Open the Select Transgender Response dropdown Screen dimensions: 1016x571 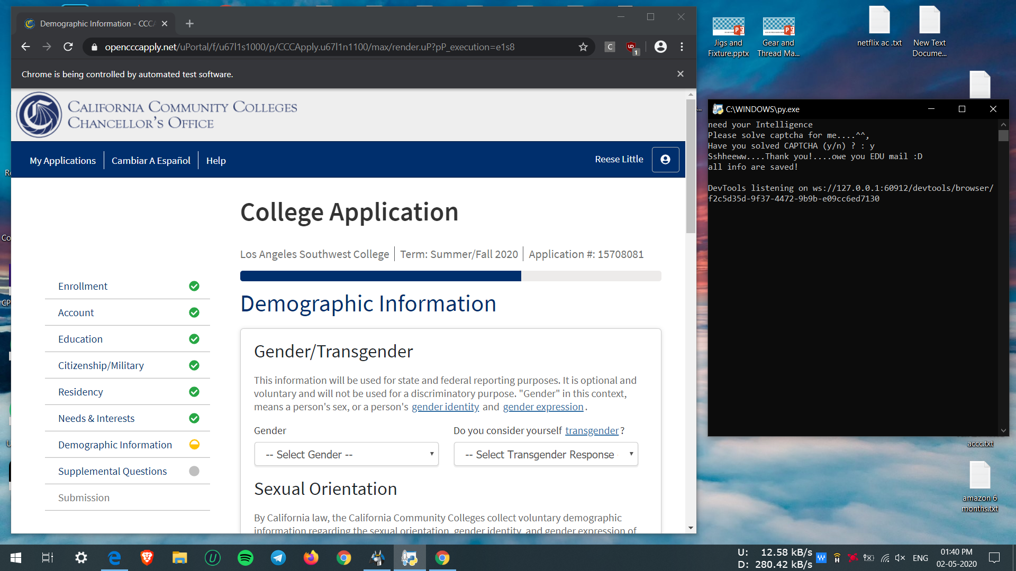click(x=546, y=454)
